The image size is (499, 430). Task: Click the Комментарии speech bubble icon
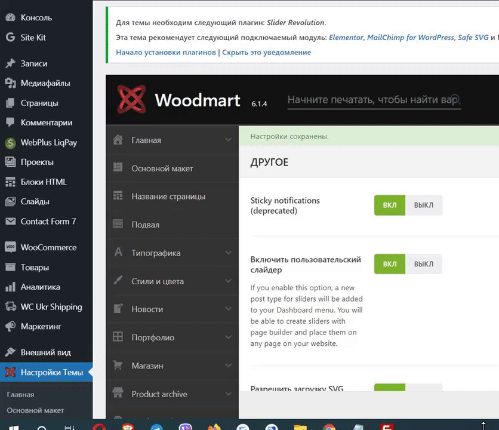[x=10, y=122]
